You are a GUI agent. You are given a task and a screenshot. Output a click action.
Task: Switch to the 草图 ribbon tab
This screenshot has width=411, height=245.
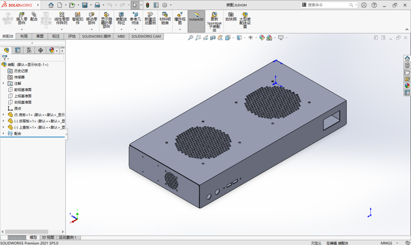pyautogui.click(x=40, y=36)
